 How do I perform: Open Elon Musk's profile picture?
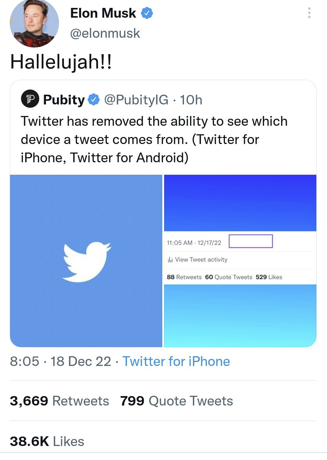click(x=34, y=23)
